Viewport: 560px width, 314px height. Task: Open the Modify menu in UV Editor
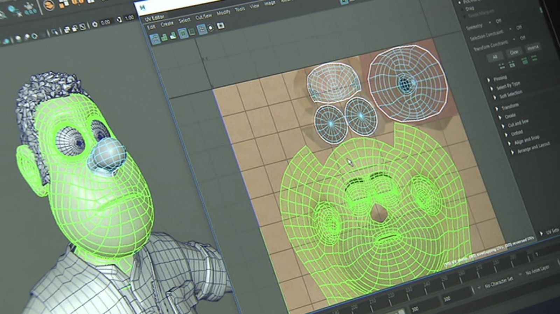(x=223, y=13)
